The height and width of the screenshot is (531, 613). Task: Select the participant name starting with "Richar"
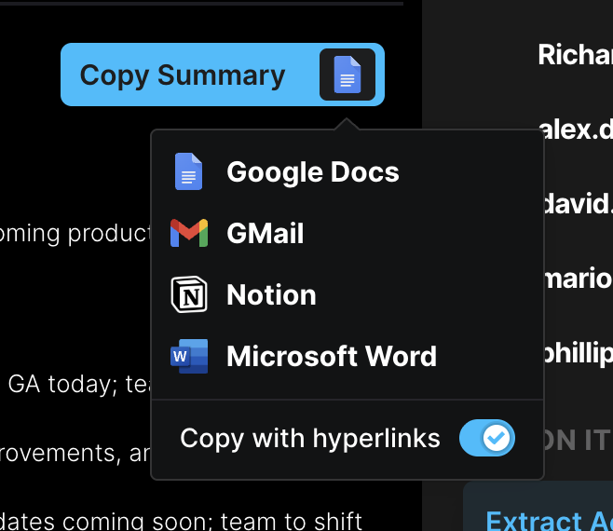(x=575, y=55)
